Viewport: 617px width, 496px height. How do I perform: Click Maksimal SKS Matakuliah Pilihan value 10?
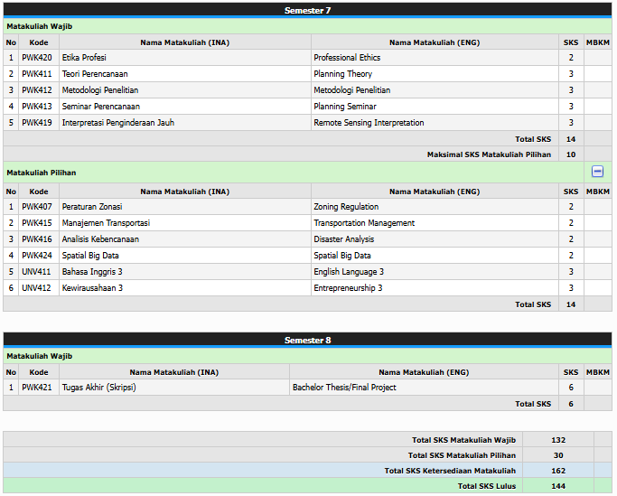tap(571, 154)
